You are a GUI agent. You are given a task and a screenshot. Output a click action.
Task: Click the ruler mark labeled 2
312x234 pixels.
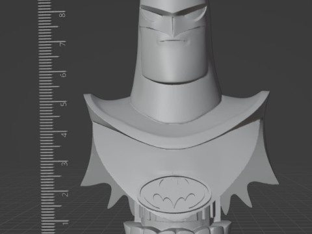point(65,194)
